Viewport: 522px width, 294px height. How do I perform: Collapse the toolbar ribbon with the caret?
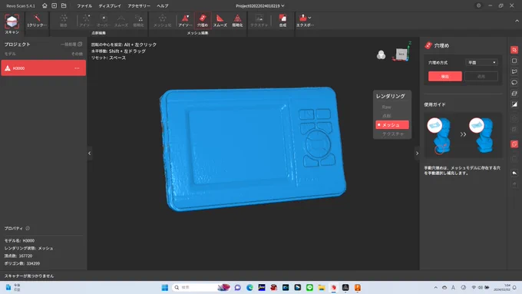click(x=517, y=21)
